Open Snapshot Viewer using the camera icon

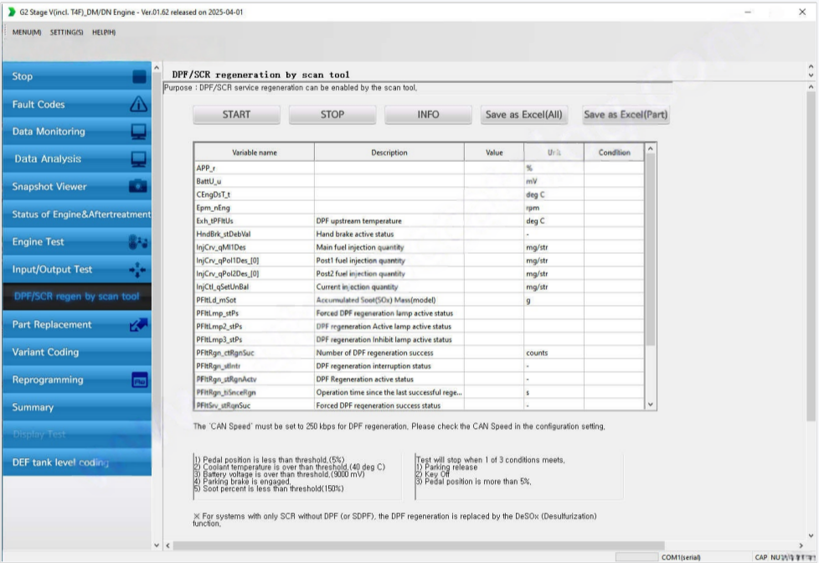(139, 187)
